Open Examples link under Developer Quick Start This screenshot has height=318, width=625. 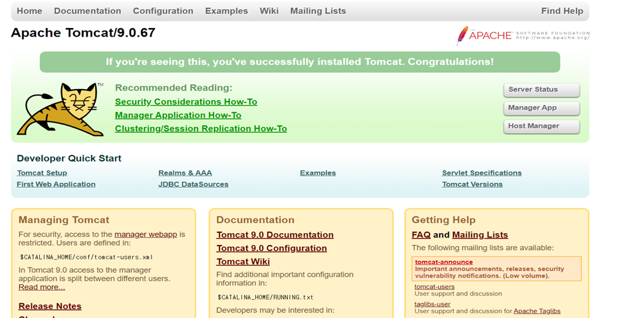318,173
